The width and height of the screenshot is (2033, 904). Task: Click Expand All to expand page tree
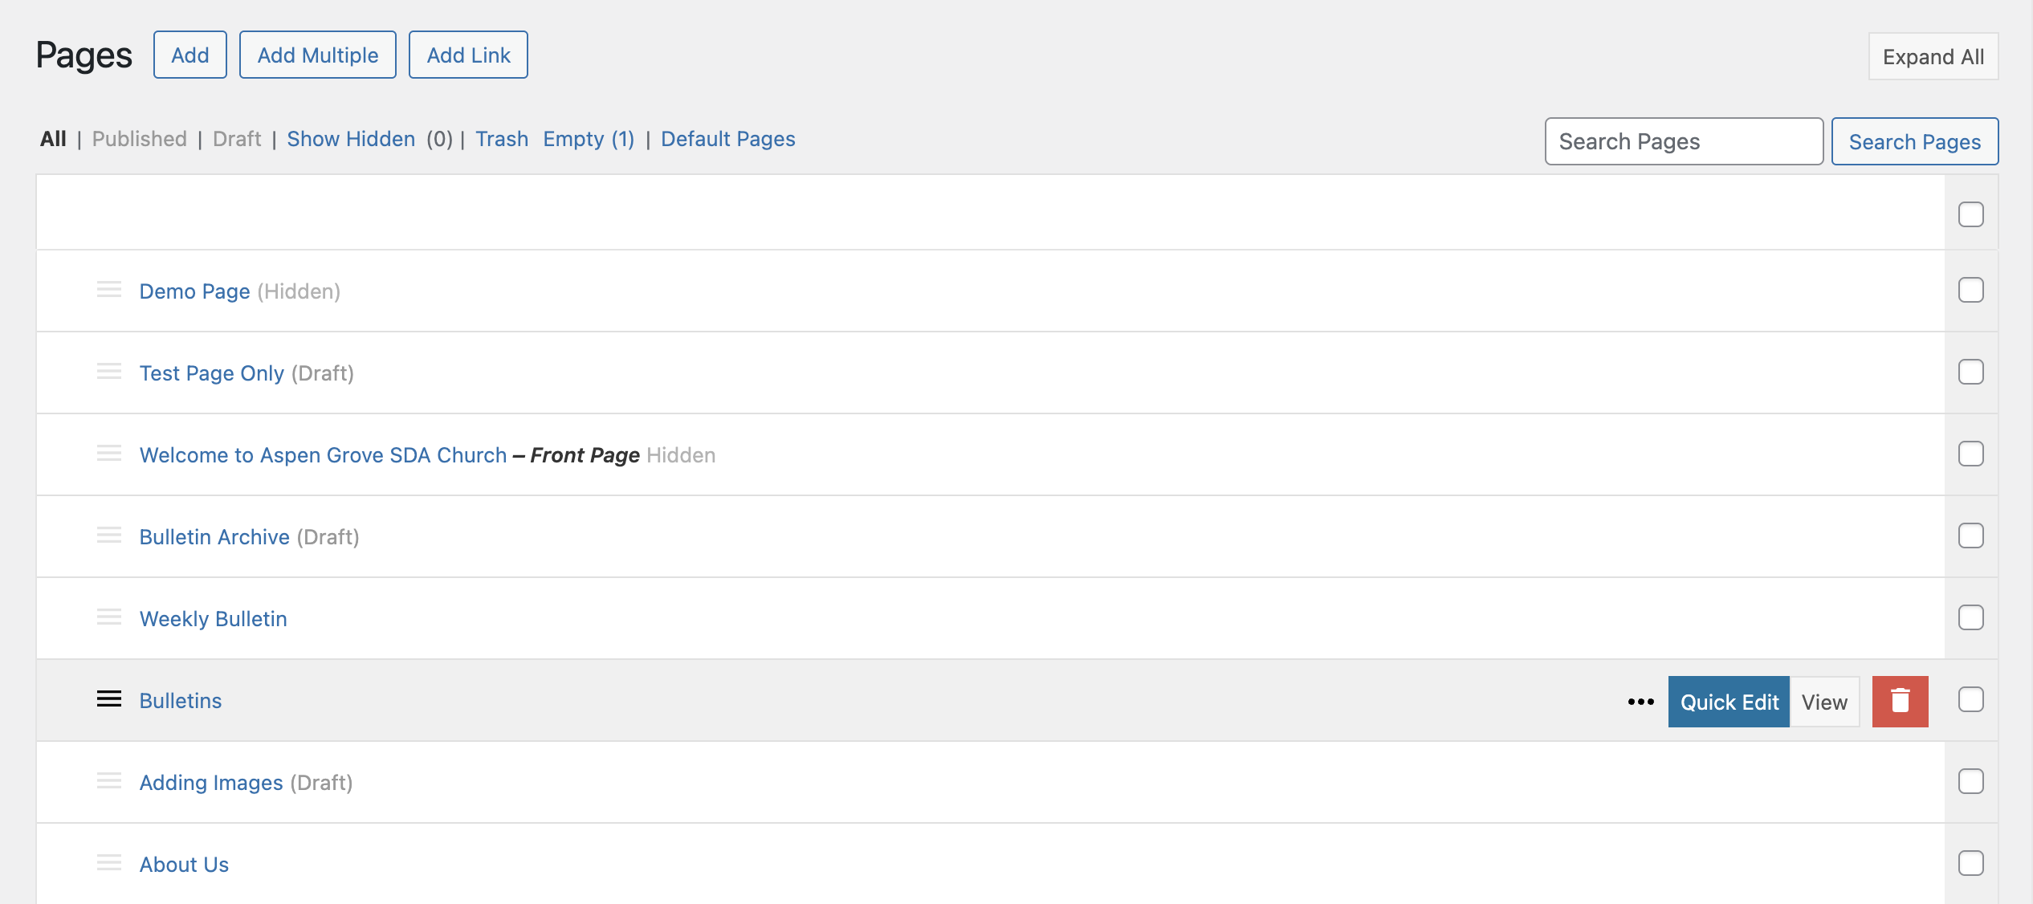(x=1933, y=56)
